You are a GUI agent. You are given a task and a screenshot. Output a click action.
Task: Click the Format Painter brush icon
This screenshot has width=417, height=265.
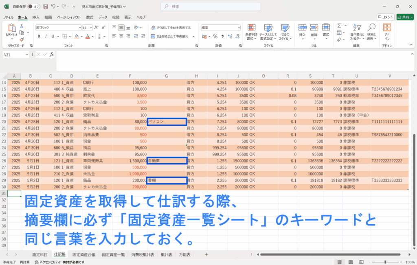click(22, 39)
